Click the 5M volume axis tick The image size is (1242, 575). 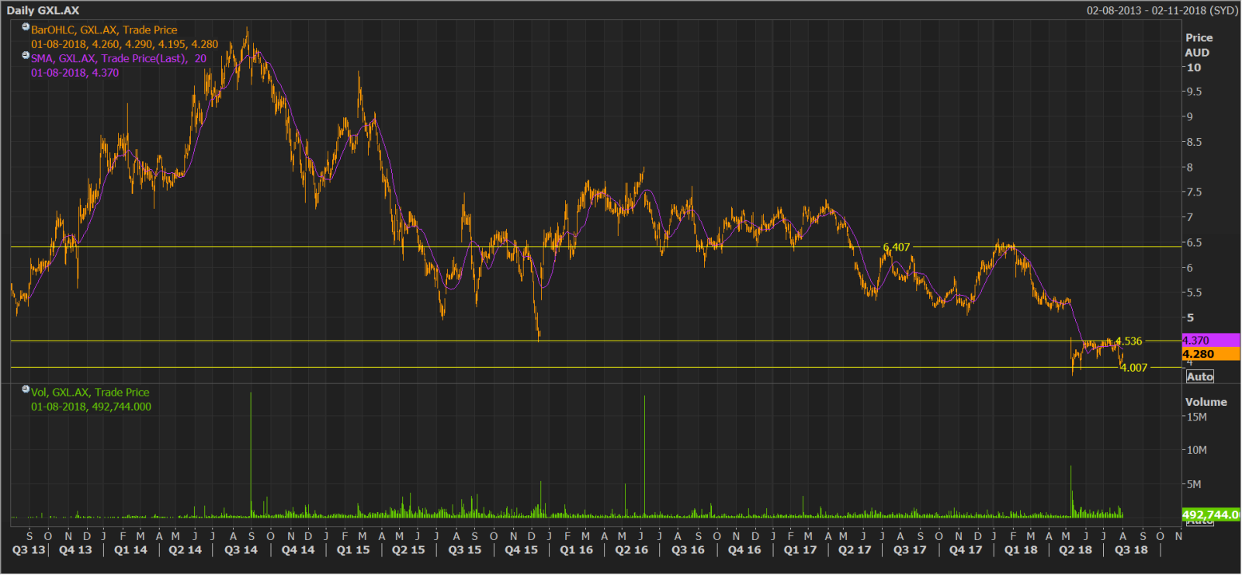1194,484
